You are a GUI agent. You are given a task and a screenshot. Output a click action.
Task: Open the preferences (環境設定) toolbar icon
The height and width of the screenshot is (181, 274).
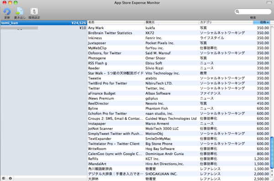coord(34,11)
